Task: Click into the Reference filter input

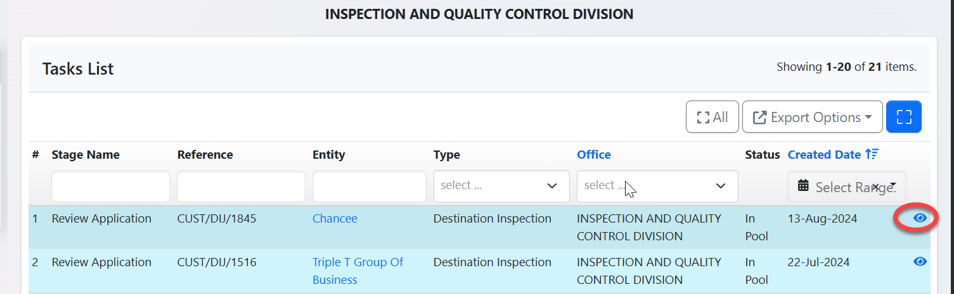Action: point(241,187)
